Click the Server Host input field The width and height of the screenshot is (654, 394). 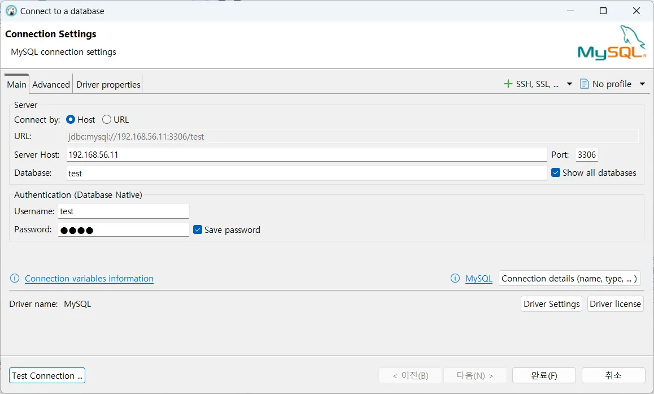click(307, 154)
